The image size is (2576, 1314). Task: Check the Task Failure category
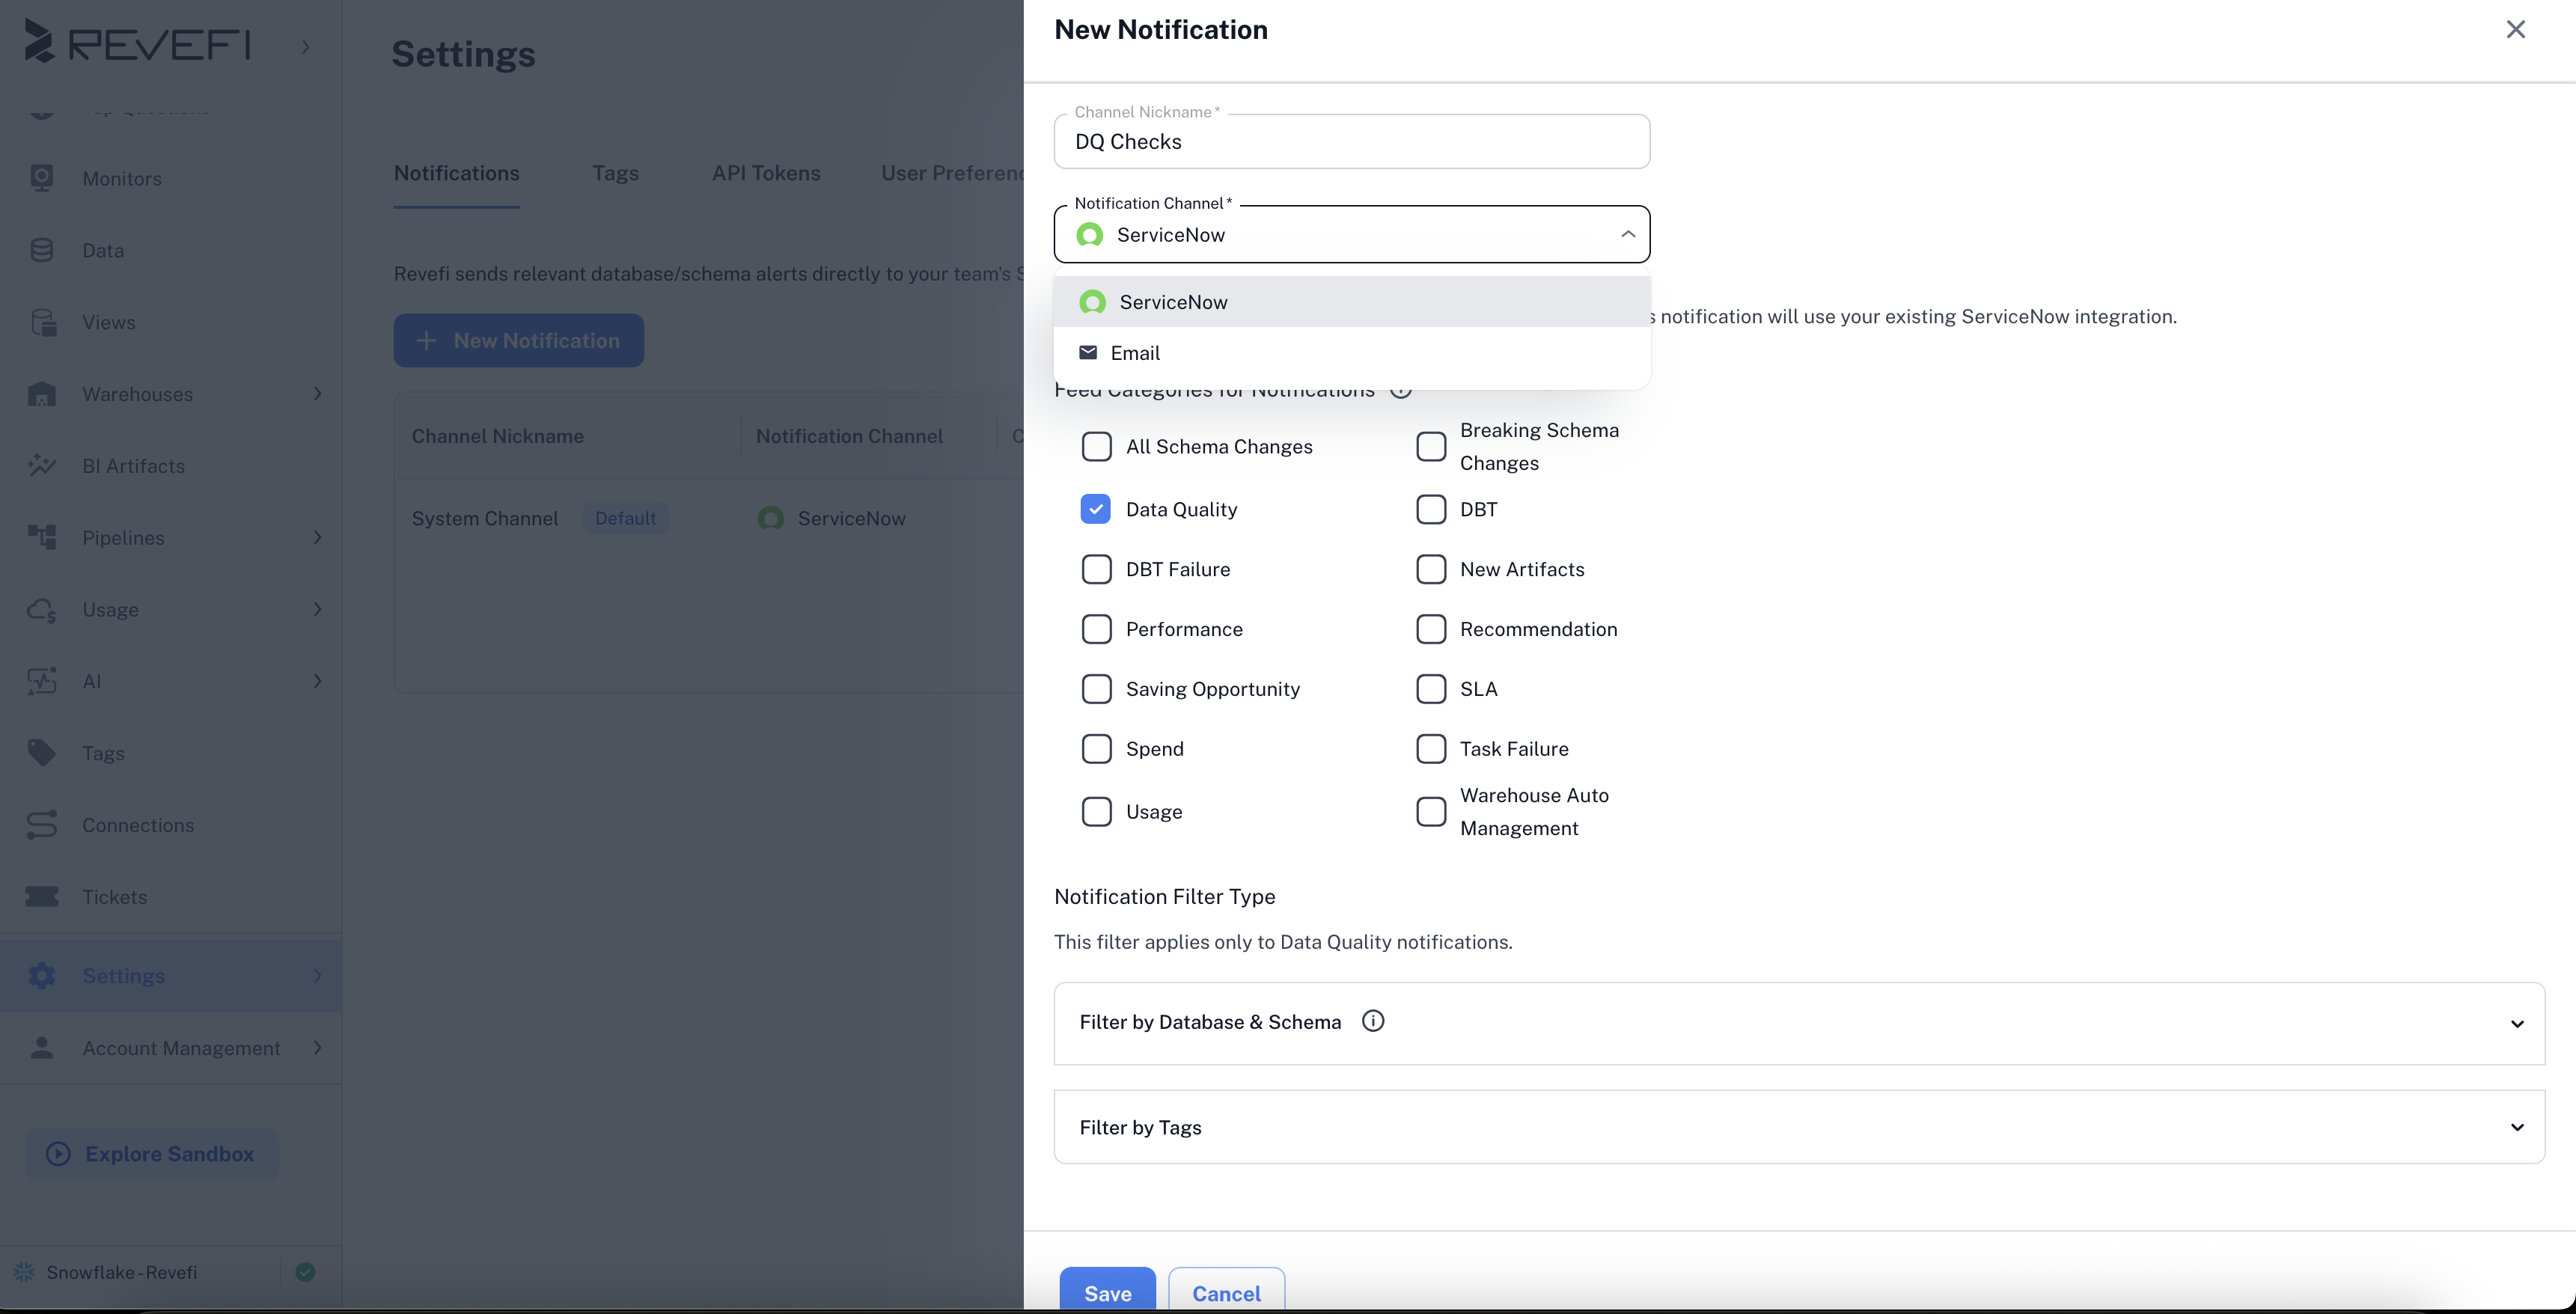(x=1430, y=749)
